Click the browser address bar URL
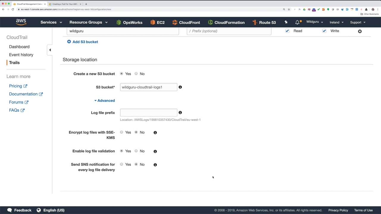381x214 pixels. coord(66,9)
